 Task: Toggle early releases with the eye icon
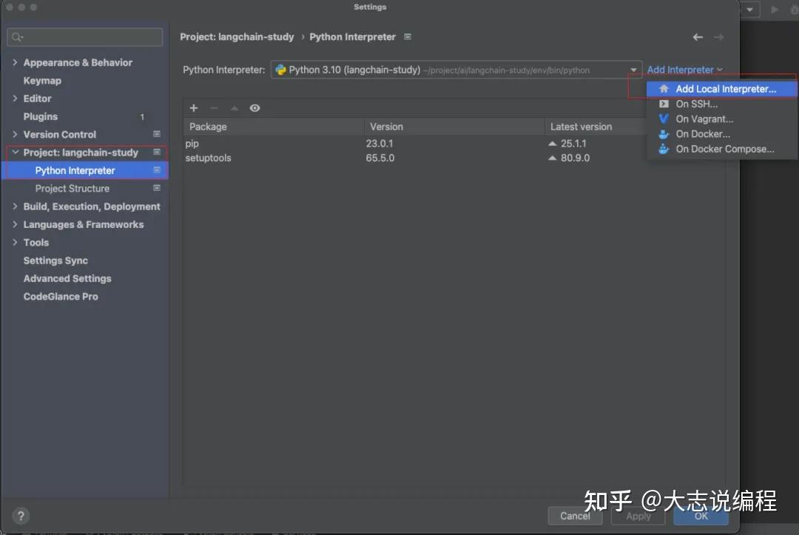pos(254,108)
